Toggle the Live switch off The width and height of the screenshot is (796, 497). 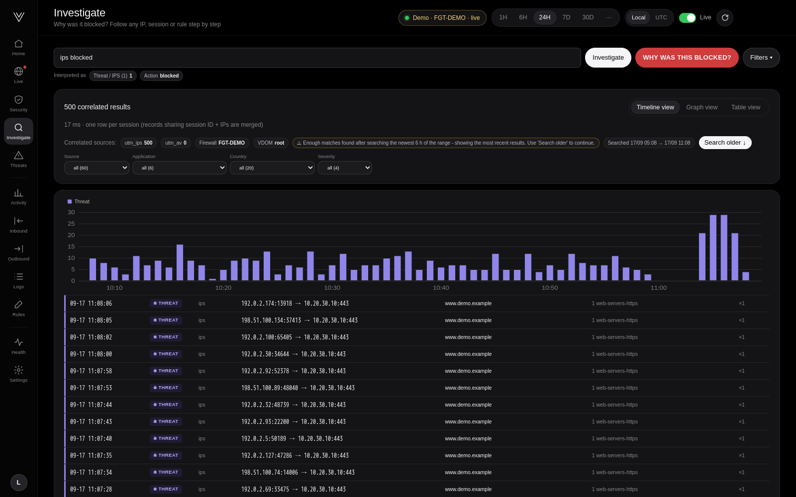[688, 18]
